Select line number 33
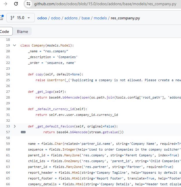This screenshot has width=181, height=187. point(8,126)
